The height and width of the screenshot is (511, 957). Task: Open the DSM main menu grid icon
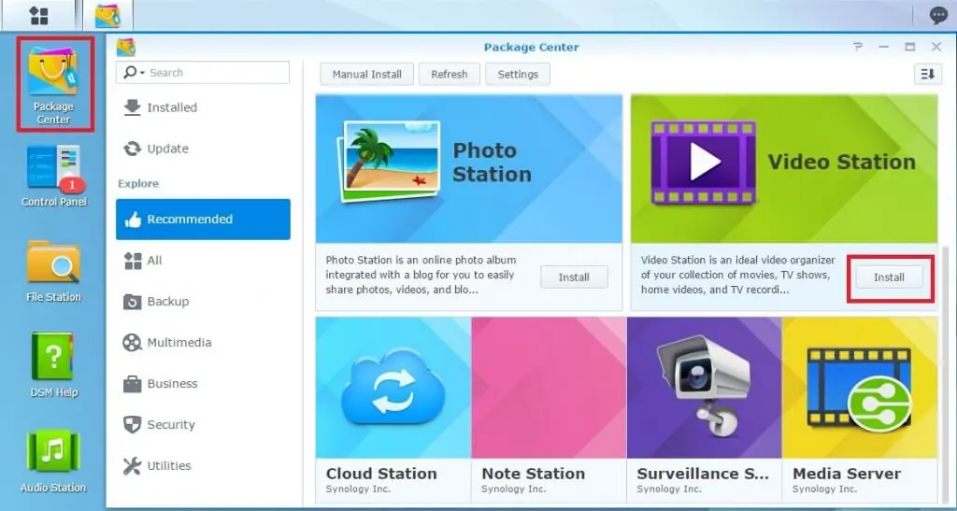39,16
